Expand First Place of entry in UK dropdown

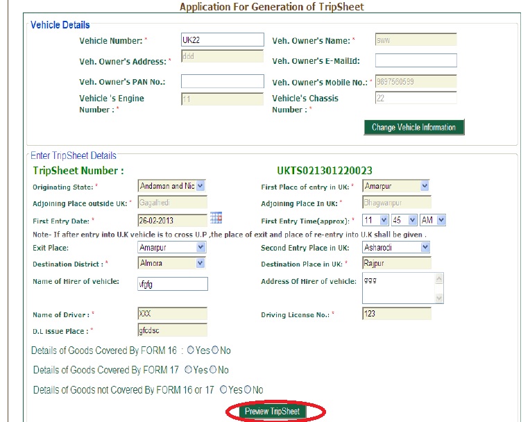point(425,186)
